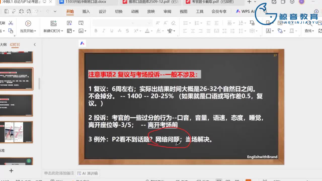The height and width of the screenshot is (181, 322).
Task: Open the 插入 ribbon tab
Action: 86,12
